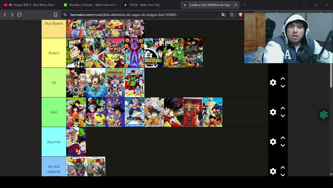Viewport: 333px width, 188px height.
Task: Move the Meh tier row up
Action: coord(283,108)
